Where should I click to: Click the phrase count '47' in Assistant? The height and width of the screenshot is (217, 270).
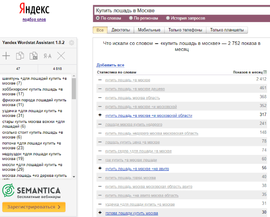point(18,69)
